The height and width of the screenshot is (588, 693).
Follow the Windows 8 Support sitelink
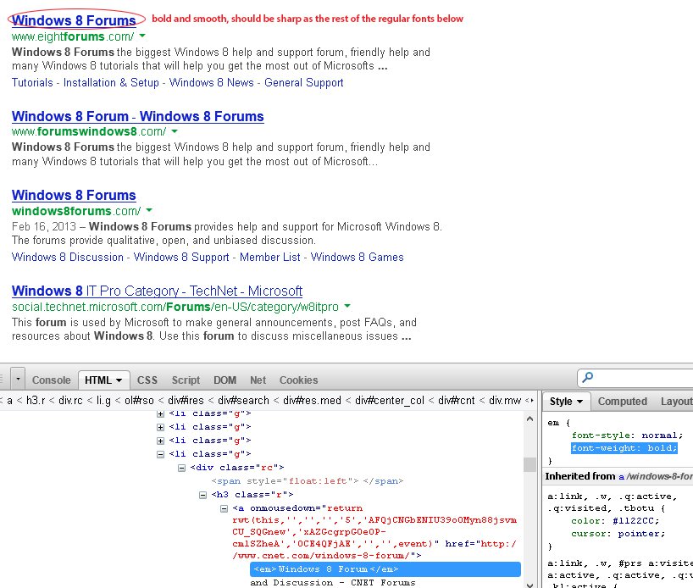[x=181, y=258]
